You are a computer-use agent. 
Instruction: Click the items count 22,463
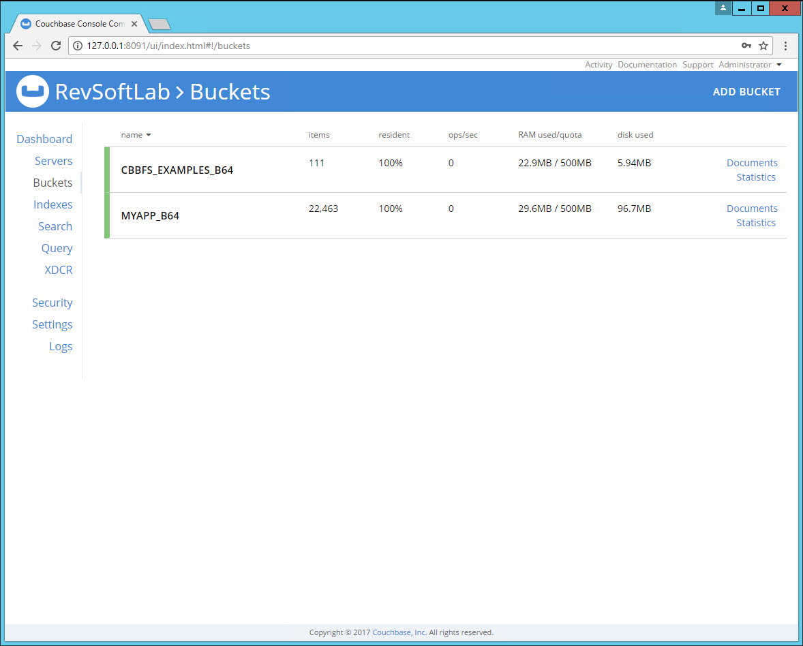(x=323, y=209)
